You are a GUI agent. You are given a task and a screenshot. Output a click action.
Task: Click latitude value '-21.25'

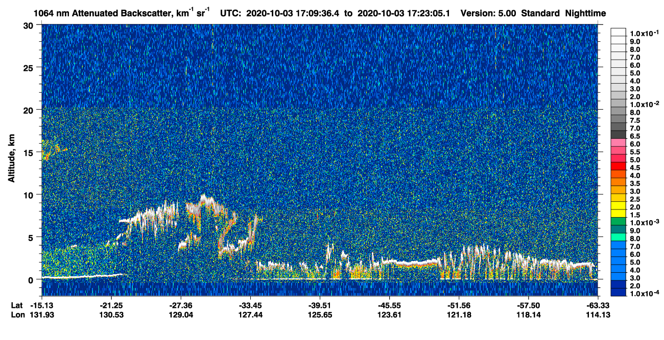(111, 305)
